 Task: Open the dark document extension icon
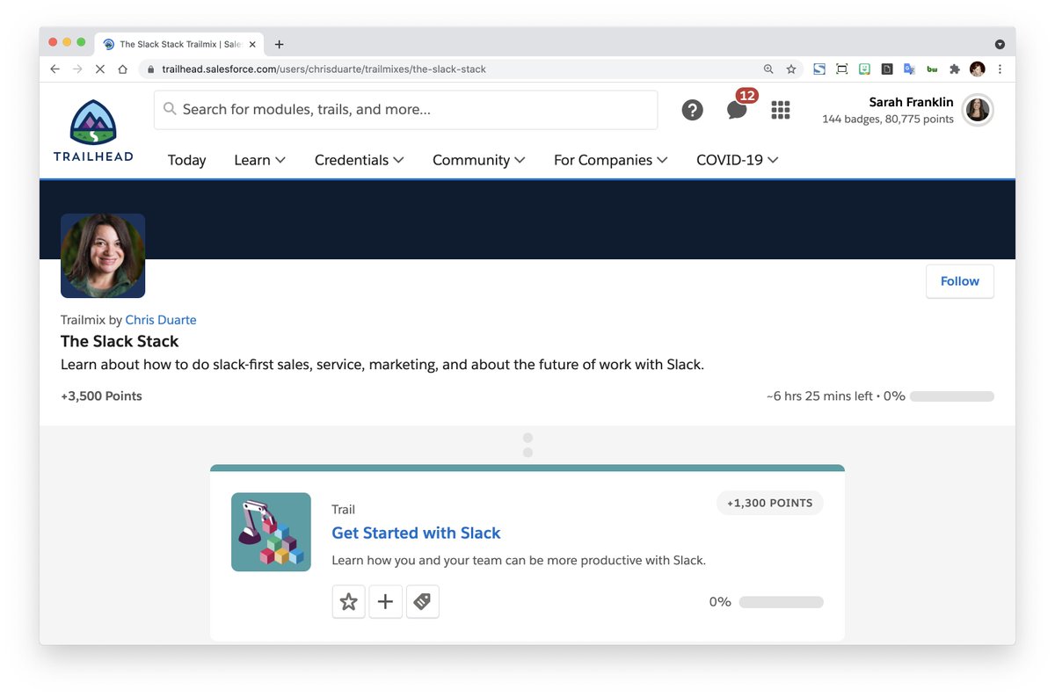pyautogui.click(x=887, y=69)
